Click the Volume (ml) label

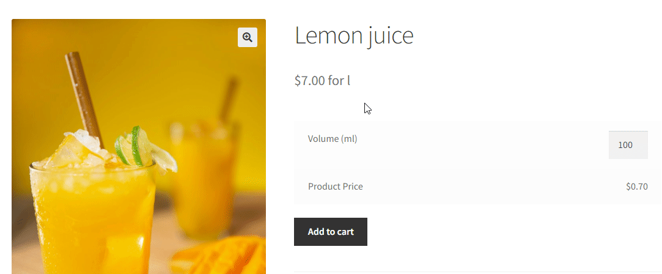point(333,138)
